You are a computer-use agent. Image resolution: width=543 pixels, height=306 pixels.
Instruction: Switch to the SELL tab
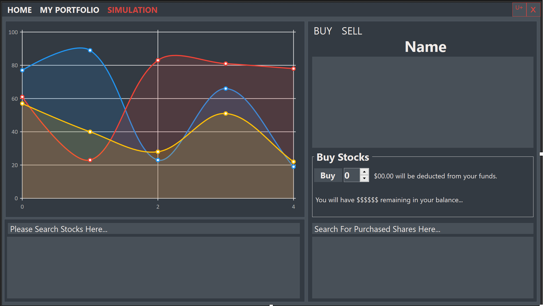tap(352, 31)
